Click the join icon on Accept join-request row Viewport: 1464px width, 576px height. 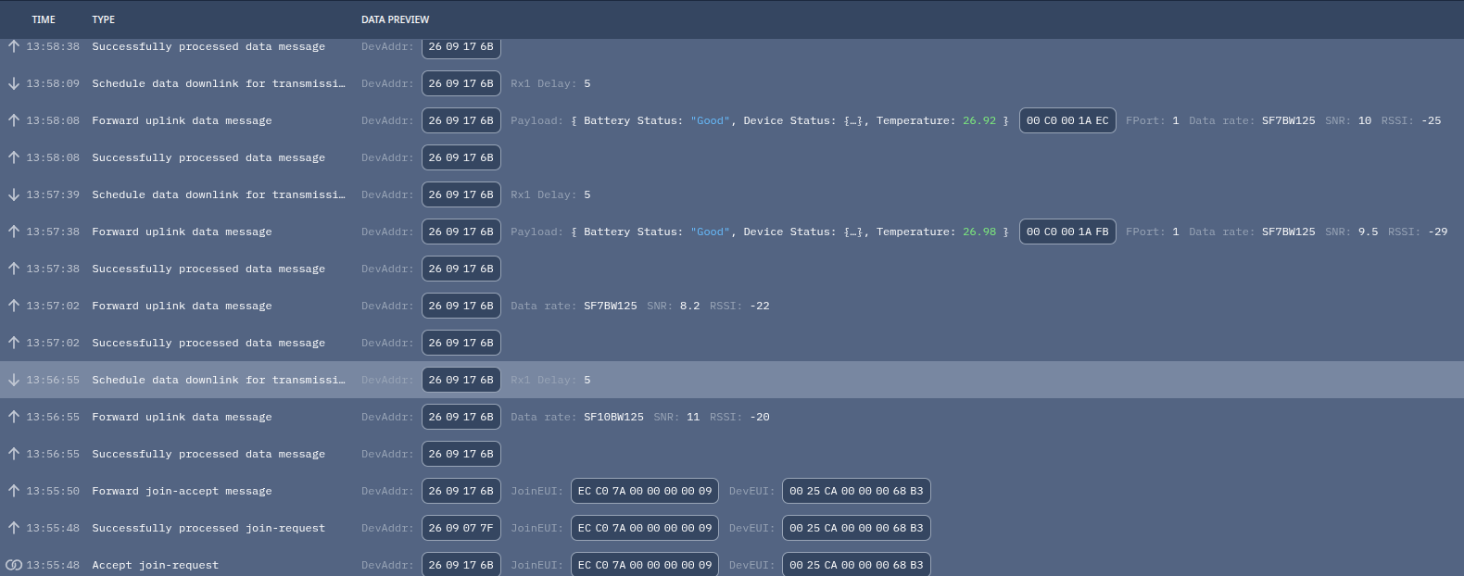[14, 565]
